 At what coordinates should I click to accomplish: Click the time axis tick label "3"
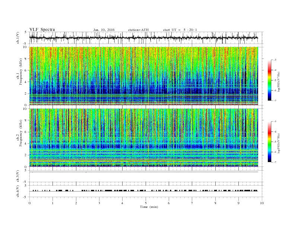tap(99, 203)
